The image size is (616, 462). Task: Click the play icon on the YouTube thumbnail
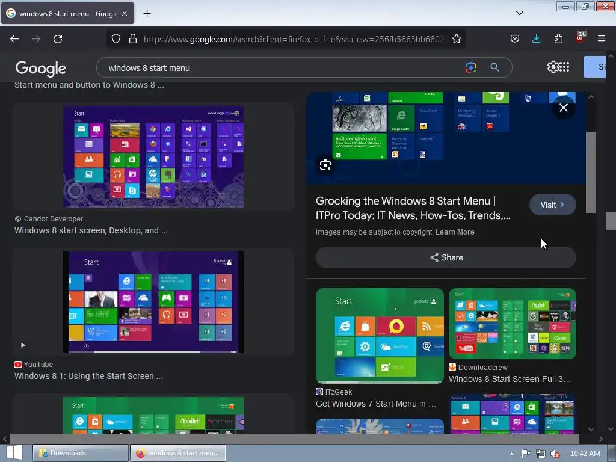point(23,345)
